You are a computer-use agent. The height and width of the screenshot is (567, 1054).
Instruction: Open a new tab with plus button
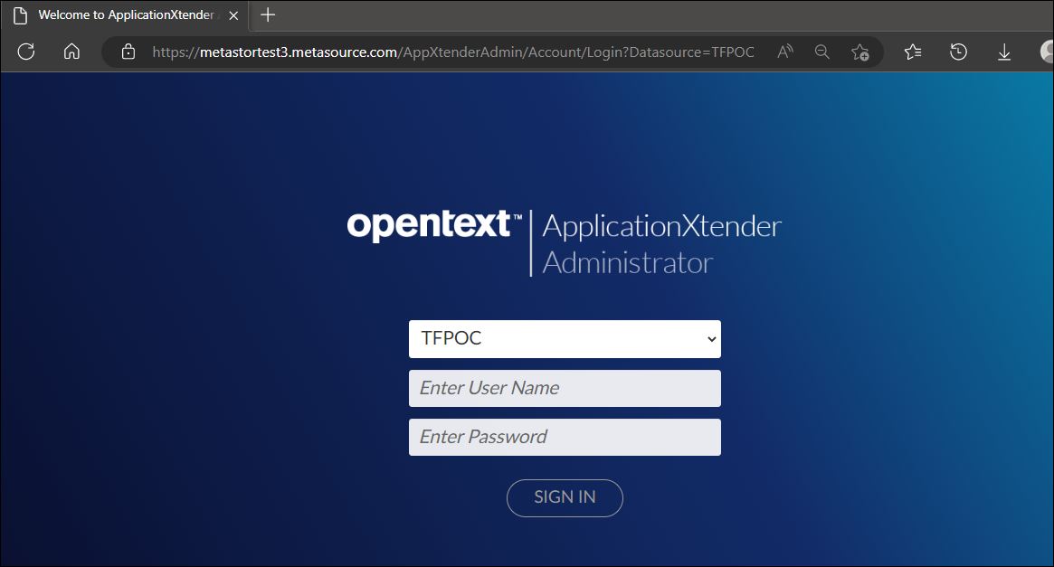(x=268, y=14)
